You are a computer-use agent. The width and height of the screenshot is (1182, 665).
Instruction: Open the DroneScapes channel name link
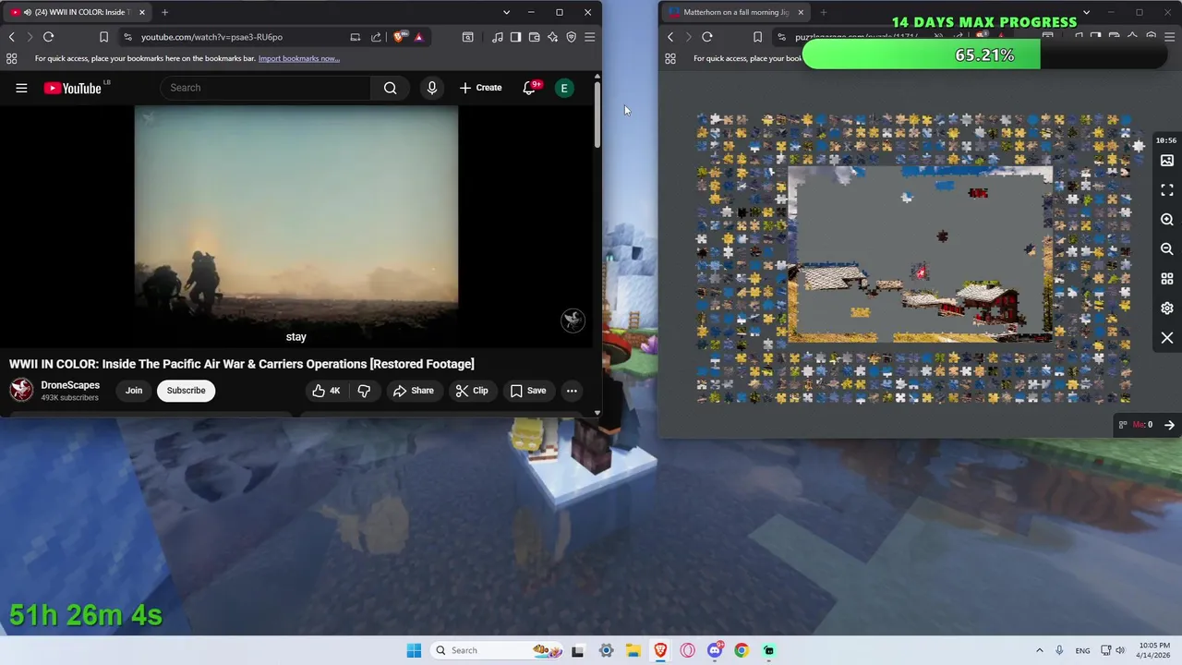coord(70,385)
